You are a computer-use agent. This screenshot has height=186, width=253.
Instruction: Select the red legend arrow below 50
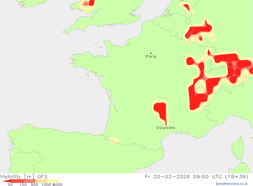pyautogui.click(x=7, y=181)
